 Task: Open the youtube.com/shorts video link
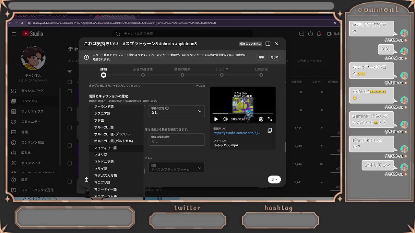[x=237, y=133]
